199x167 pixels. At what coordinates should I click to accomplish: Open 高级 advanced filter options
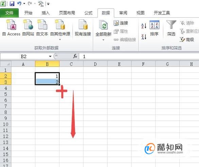[x=187, y=40]
